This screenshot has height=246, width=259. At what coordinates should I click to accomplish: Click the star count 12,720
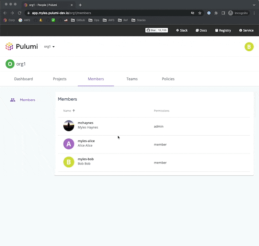163,30
